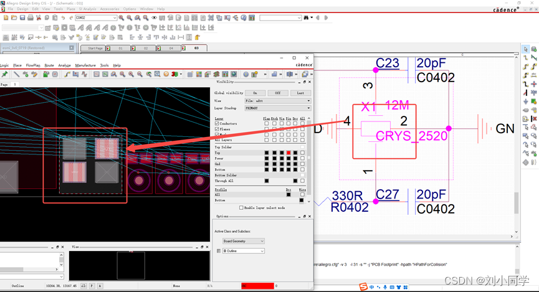Open the Layer Stackup PRIMARY dropdown
This screenshot has height=292, width=539.
coord(277,108)
